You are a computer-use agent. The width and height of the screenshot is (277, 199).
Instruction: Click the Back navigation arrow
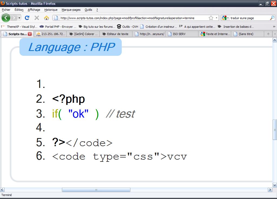5,18
